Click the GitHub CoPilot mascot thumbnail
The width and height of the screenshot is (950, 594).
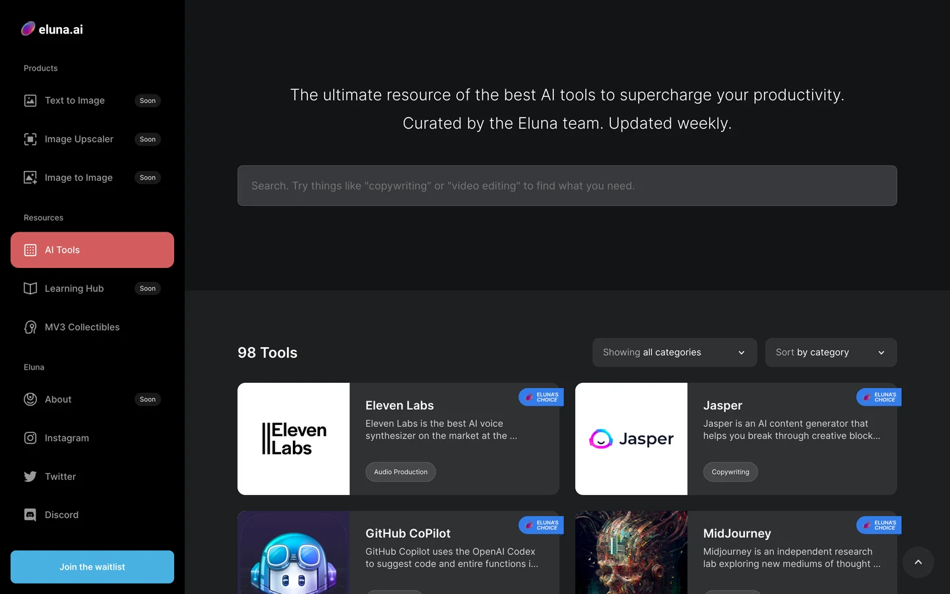[294, 552]
